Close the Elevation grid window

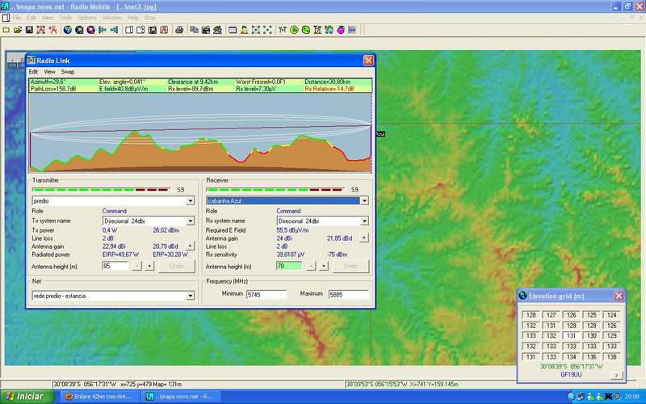coord(619,296)
